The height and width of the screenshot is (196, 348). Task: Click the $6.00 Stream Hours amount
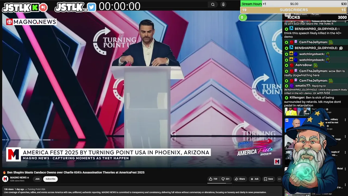point(294,4)
